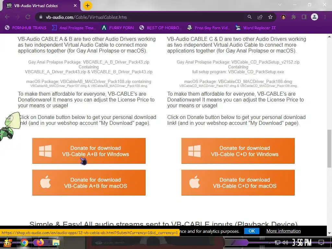Open the More information cookie link
The width and height of the screenshot is (332, 249).
point(283,231)
